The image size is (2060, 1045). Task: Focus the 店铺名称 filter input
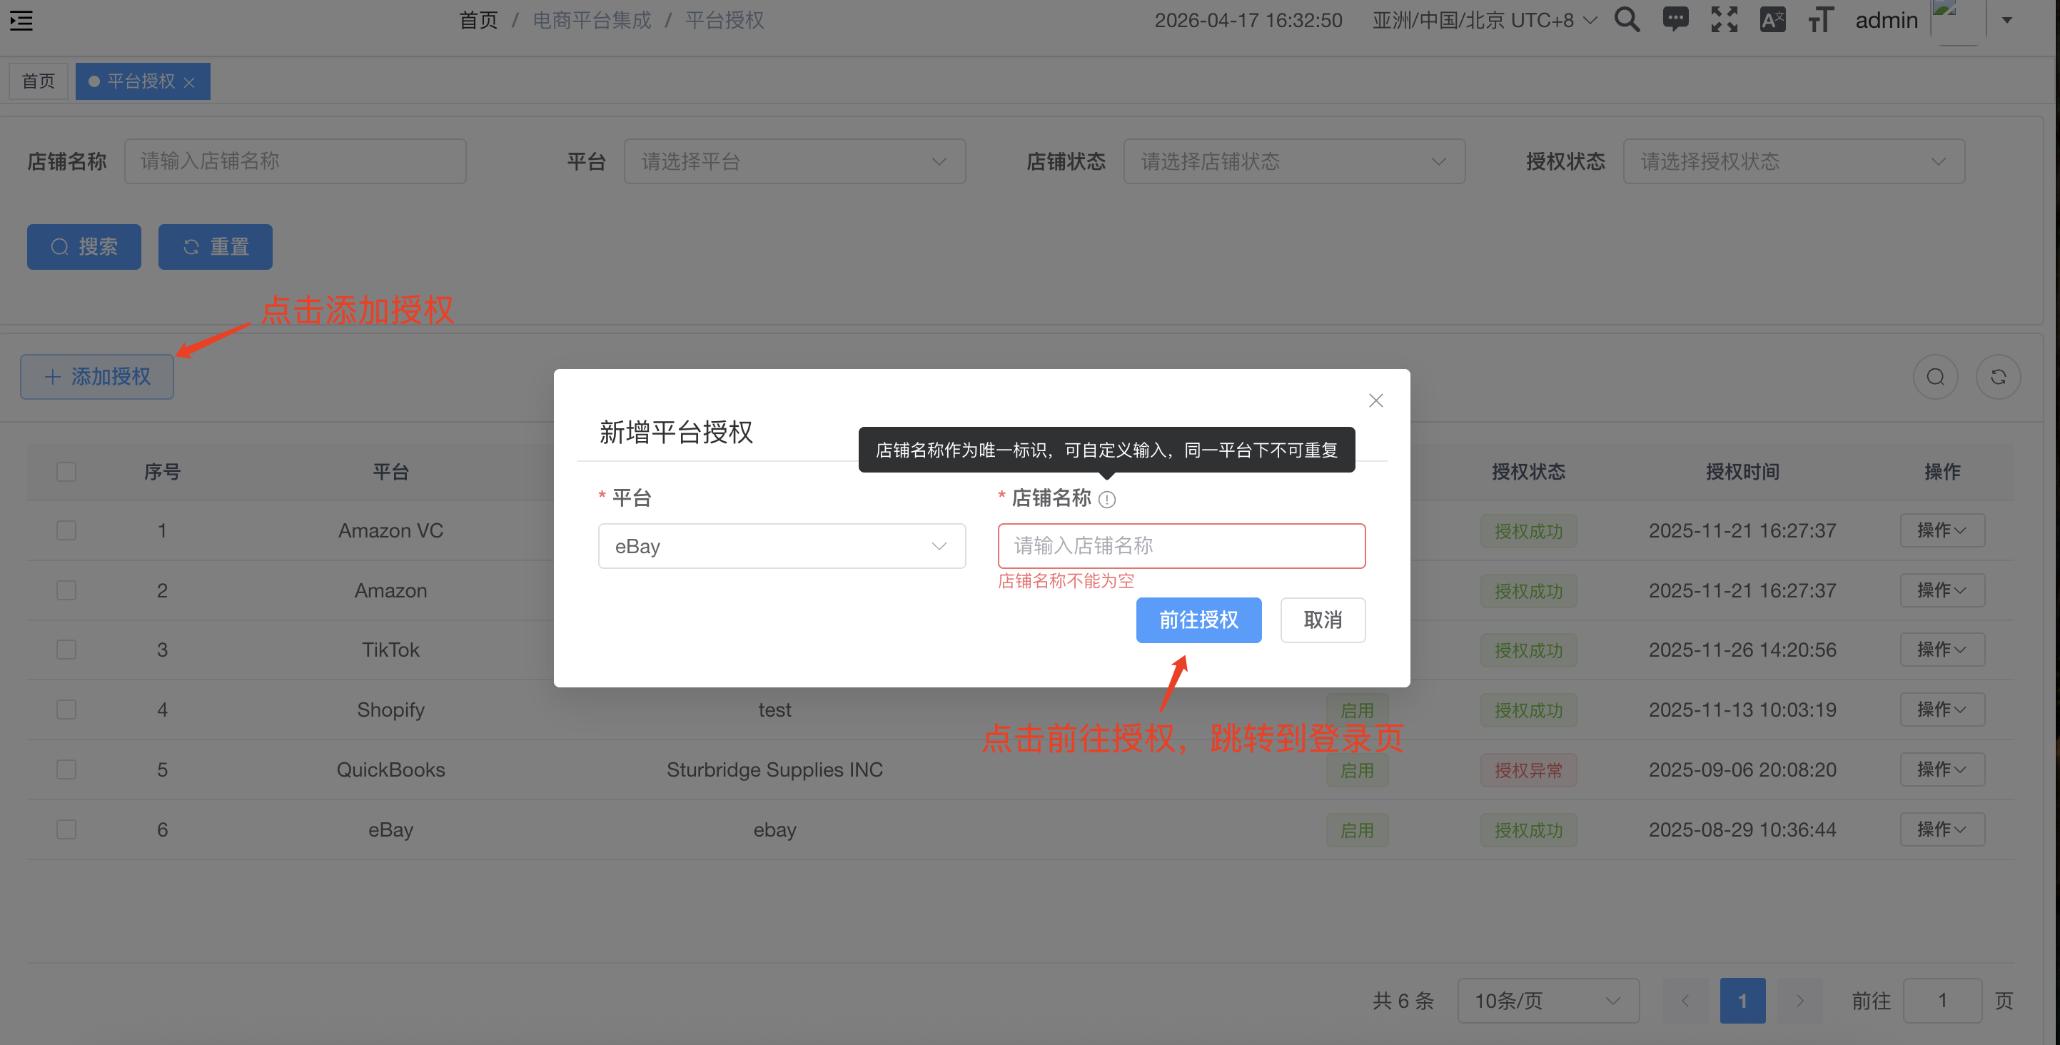pyautogui.click(x=295, y=161)
